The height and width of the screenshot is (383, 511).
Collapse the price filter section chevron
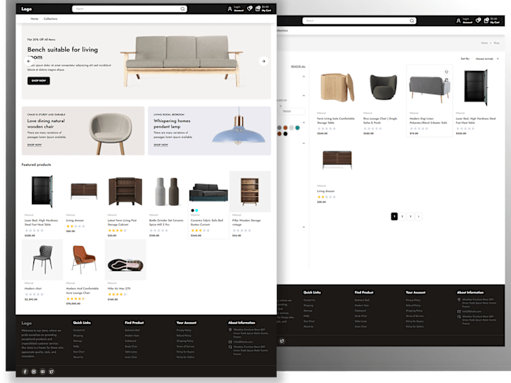[304, 96]
